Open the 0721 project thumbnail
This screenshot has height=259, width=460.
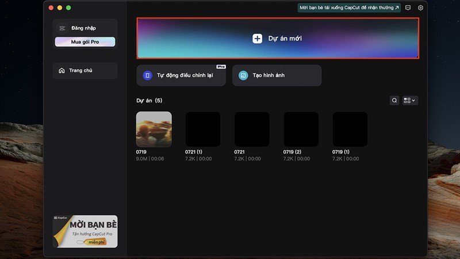click(x=252, y=129)
